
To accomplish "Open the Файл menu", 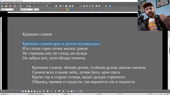I will click(2, 3).
